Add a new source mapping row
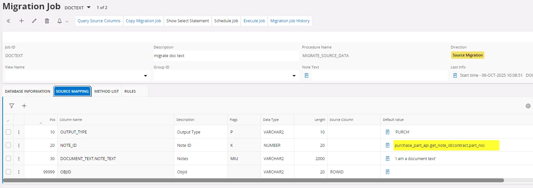Viewport: 533px width, 188px height. 24,106
